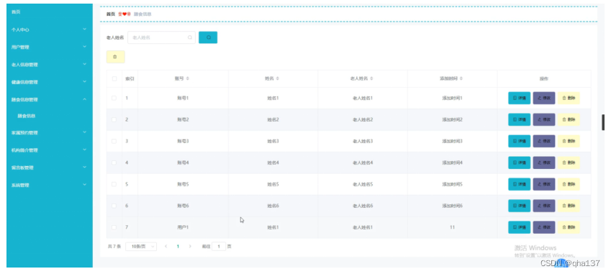The image size is (611, 274).
Task: Collapse the 膳食信息管理 sidebar menu
Action: [x=50, y=100]
